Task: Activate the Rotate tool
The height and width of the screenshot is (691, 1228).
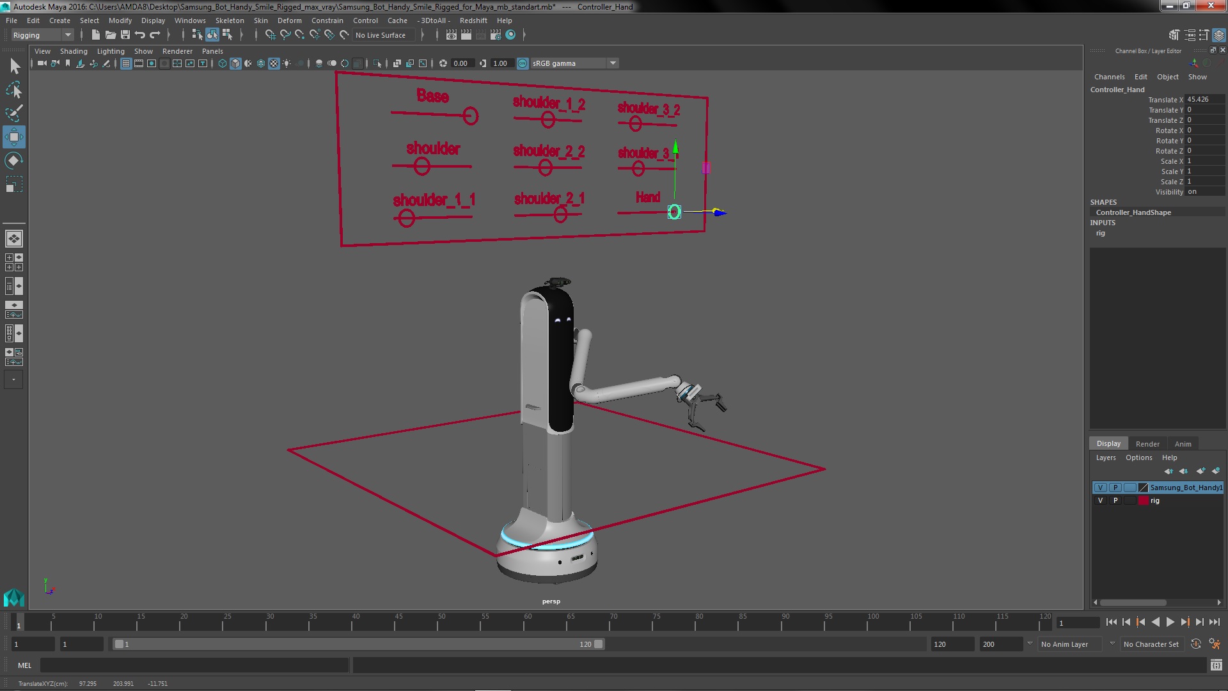Action: point(14,160)
